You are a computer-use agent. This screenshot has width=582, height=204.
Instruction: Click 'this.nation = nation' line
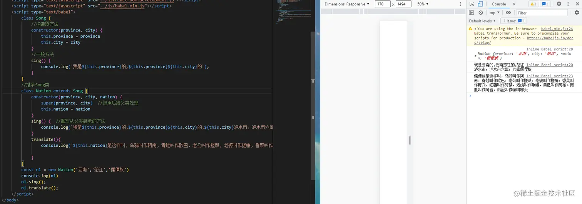(66, 109)
